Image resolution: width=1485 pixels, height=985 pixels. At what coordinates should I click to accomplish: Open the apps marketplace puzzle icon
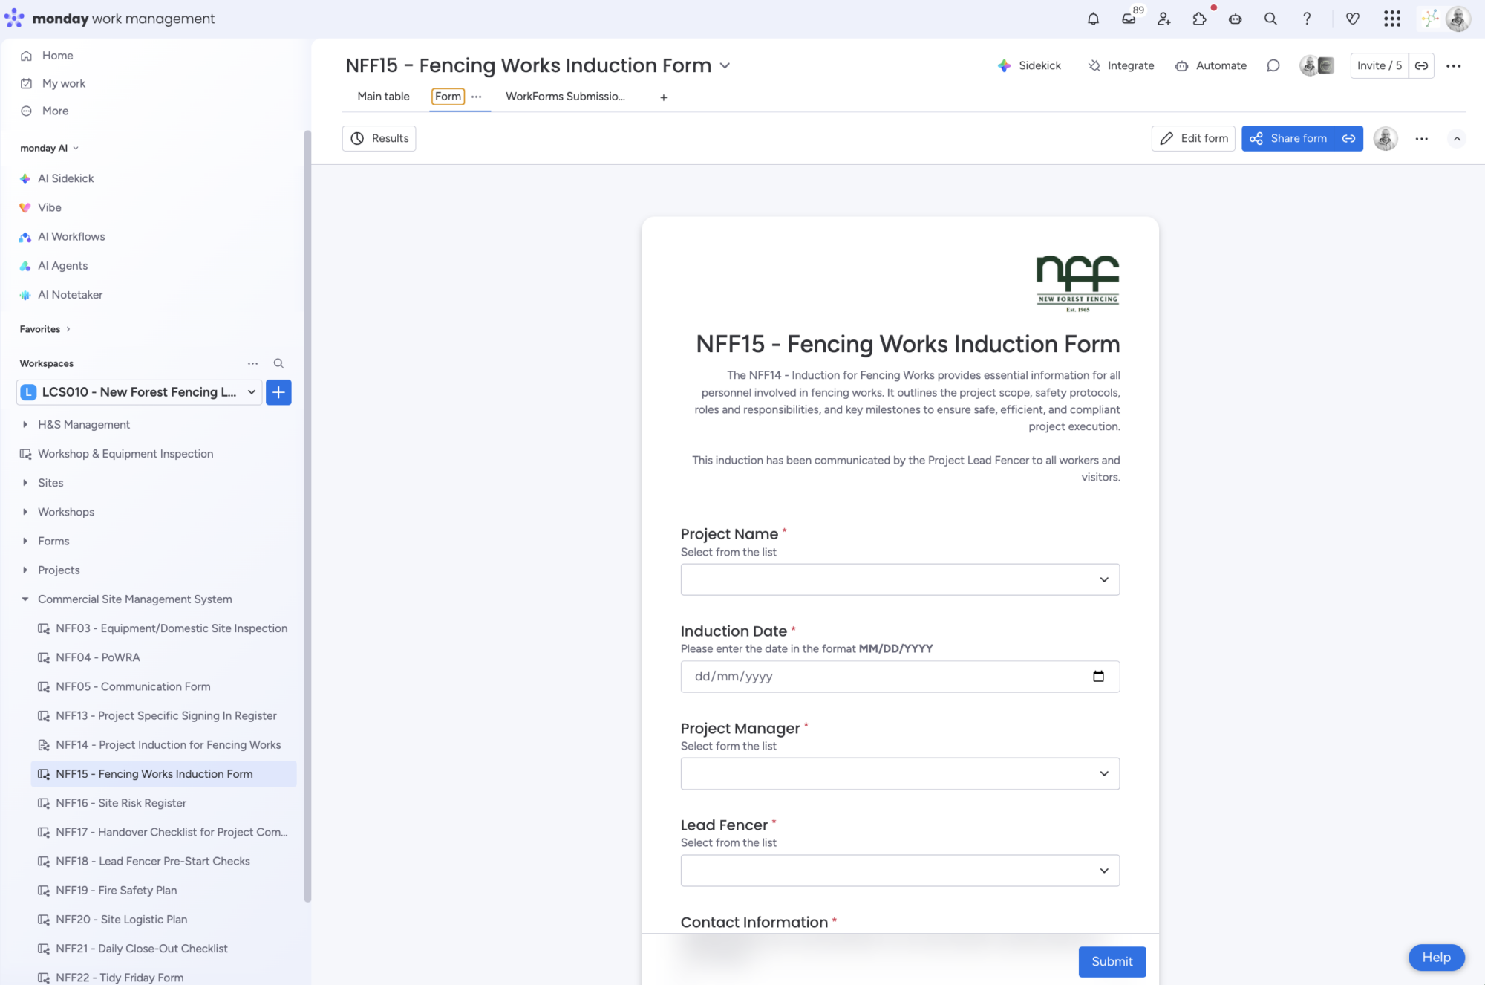[x=1199, y=19]
